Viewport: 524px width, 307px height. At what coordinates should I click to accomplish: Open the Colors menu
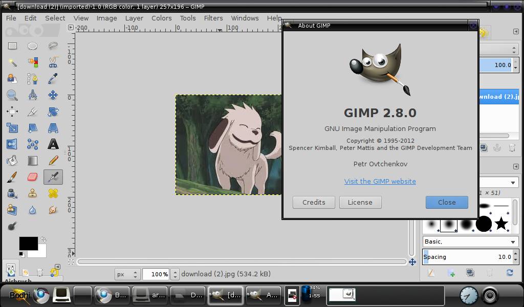pyautogui.click(x=161, y=18)
